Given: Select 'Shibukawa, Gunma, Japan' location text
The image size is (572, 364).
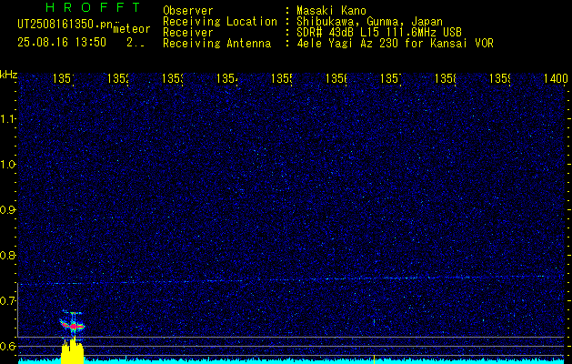Looking at the screenshot, I should click(369, 22).
